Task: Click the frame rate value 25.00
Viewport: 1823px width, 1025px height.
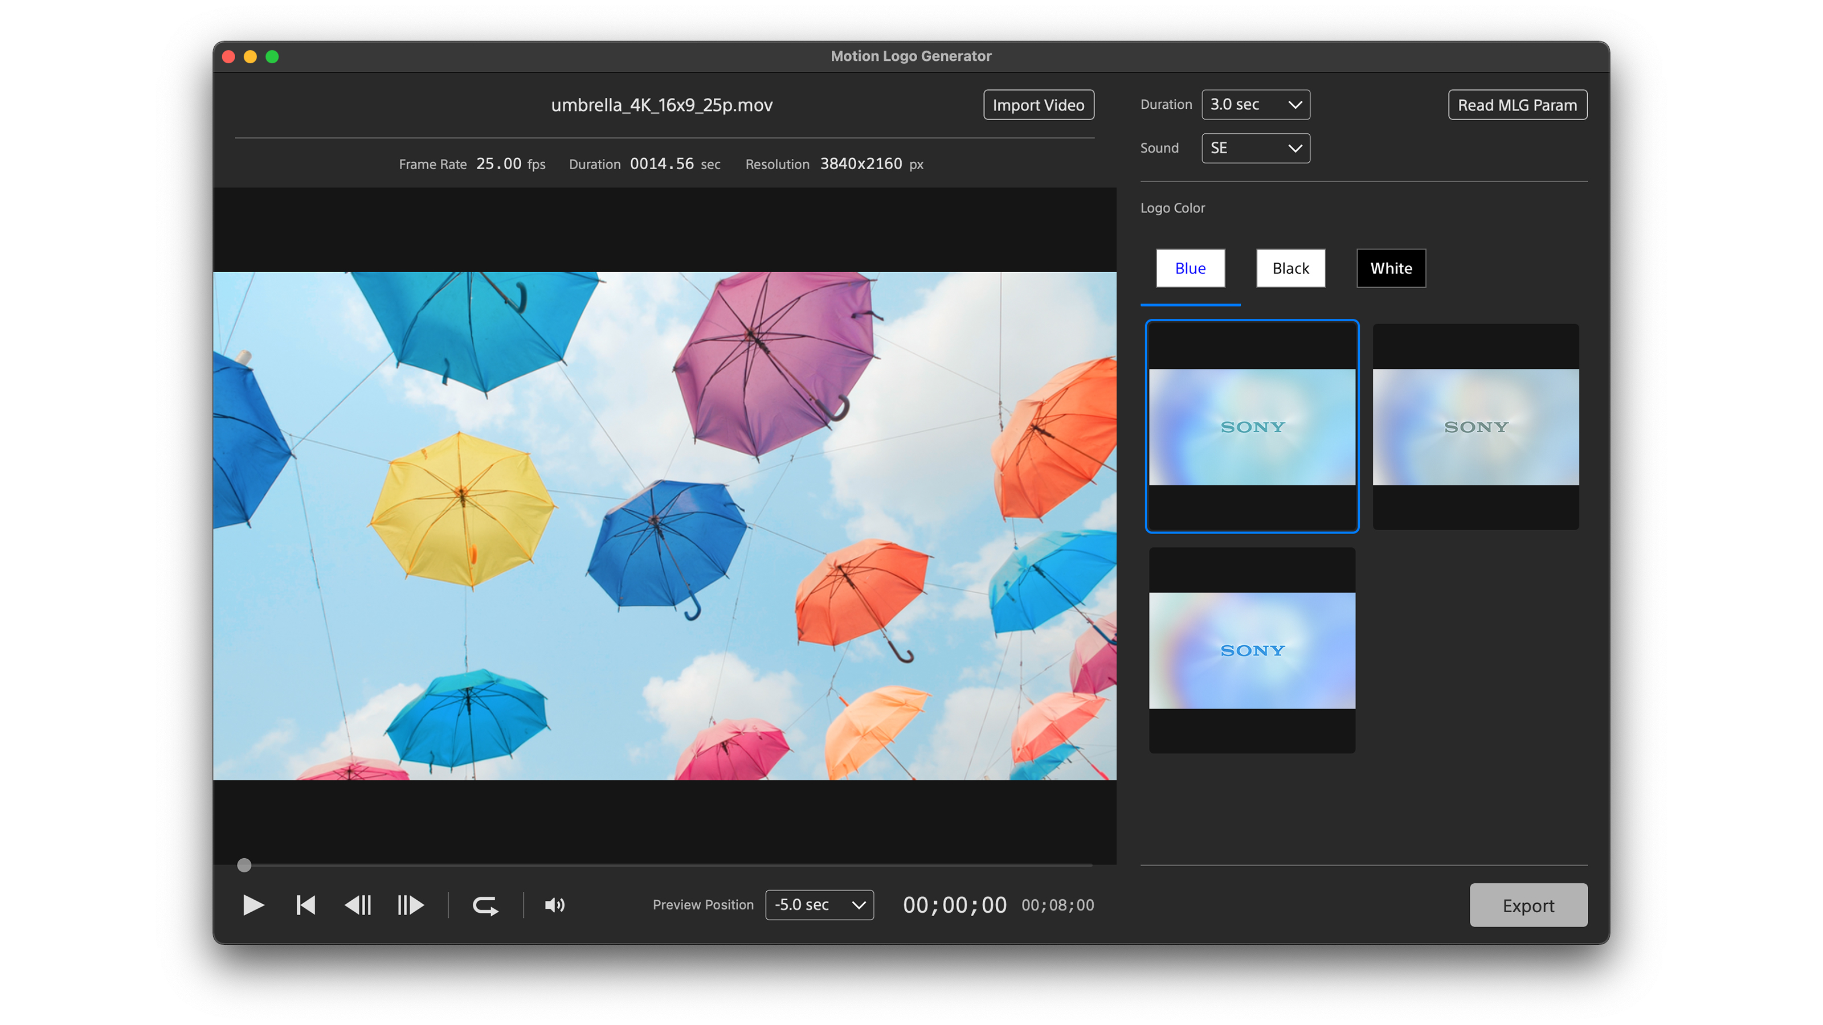Action: pyautogui.click(x=498, y=163)
